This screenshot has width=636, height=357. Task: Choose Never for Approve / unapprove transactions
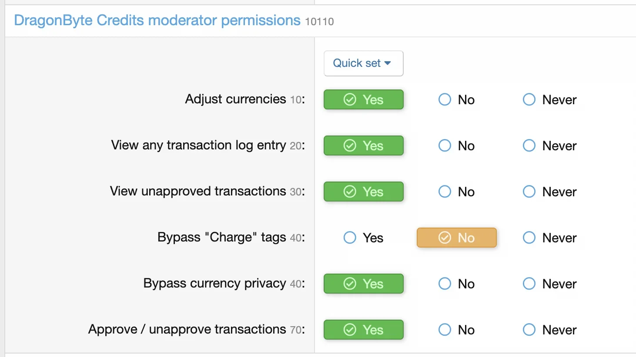[549, 330]
